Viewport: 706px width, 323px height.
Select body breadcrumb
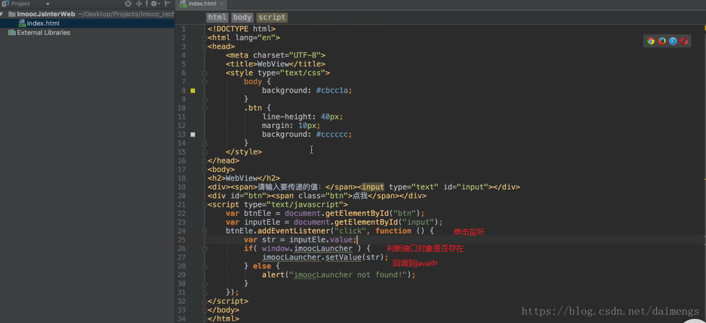click(242, 17)
